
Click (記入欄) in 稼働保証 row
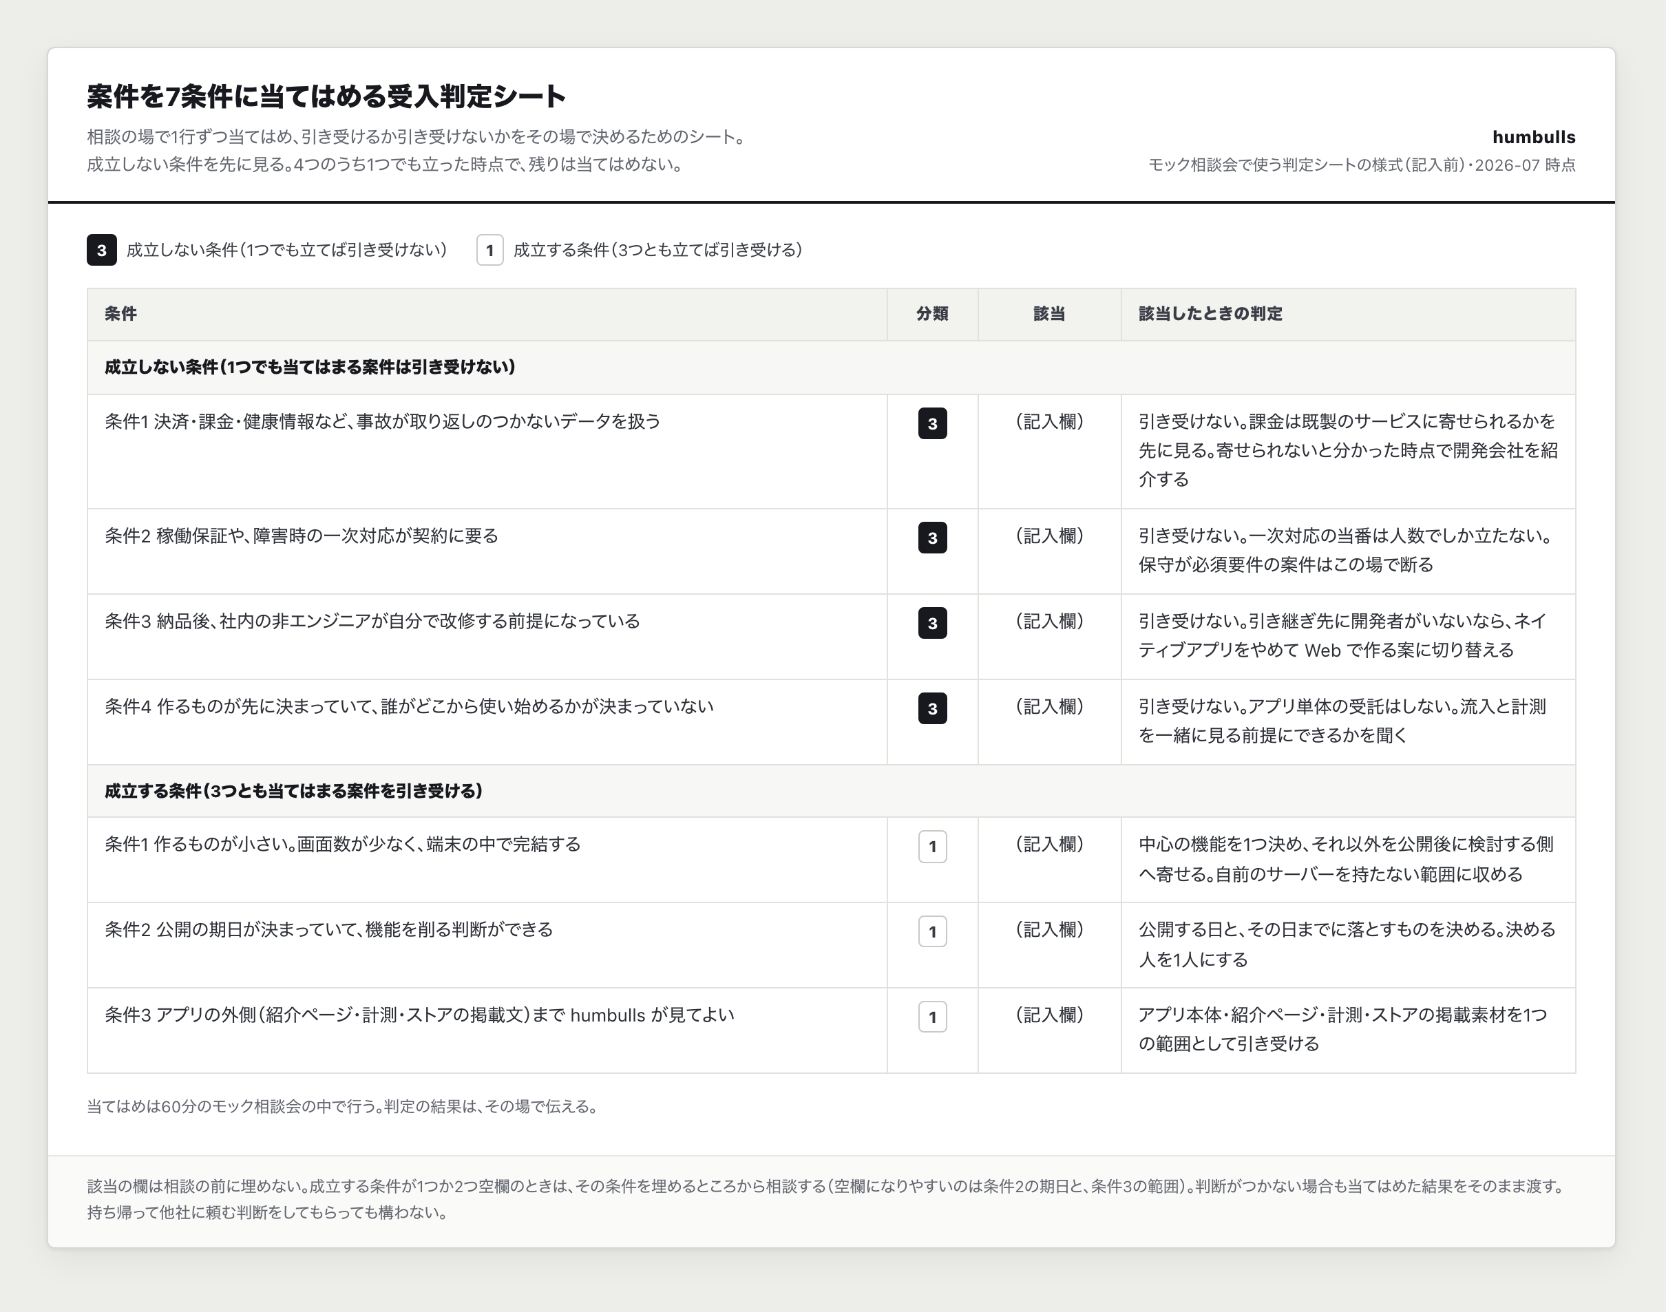[x=1049, y=536]
